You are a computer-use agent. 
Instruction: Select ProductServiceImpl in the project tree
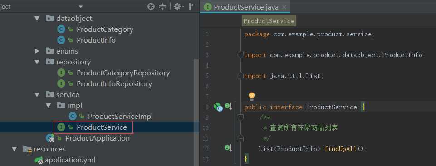tap(120, 117)
